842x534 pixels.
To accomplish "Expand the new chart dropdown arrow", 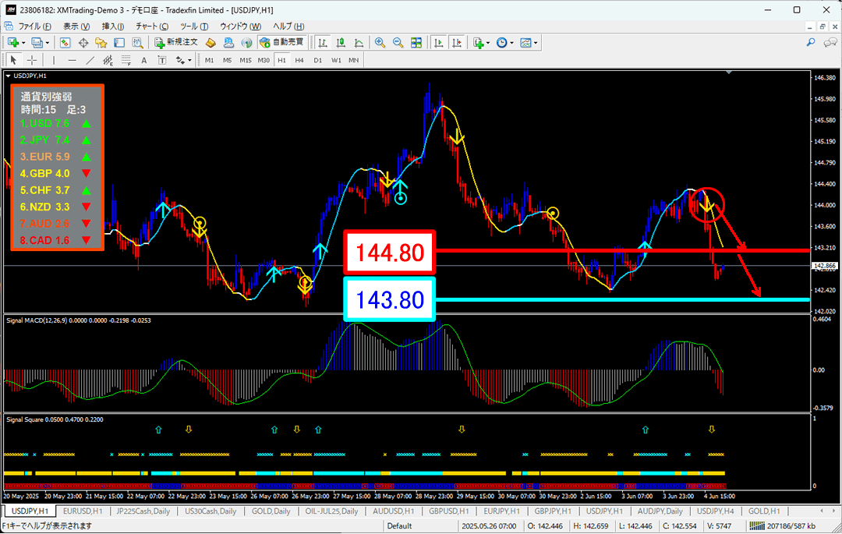I will tap(23, 43).
